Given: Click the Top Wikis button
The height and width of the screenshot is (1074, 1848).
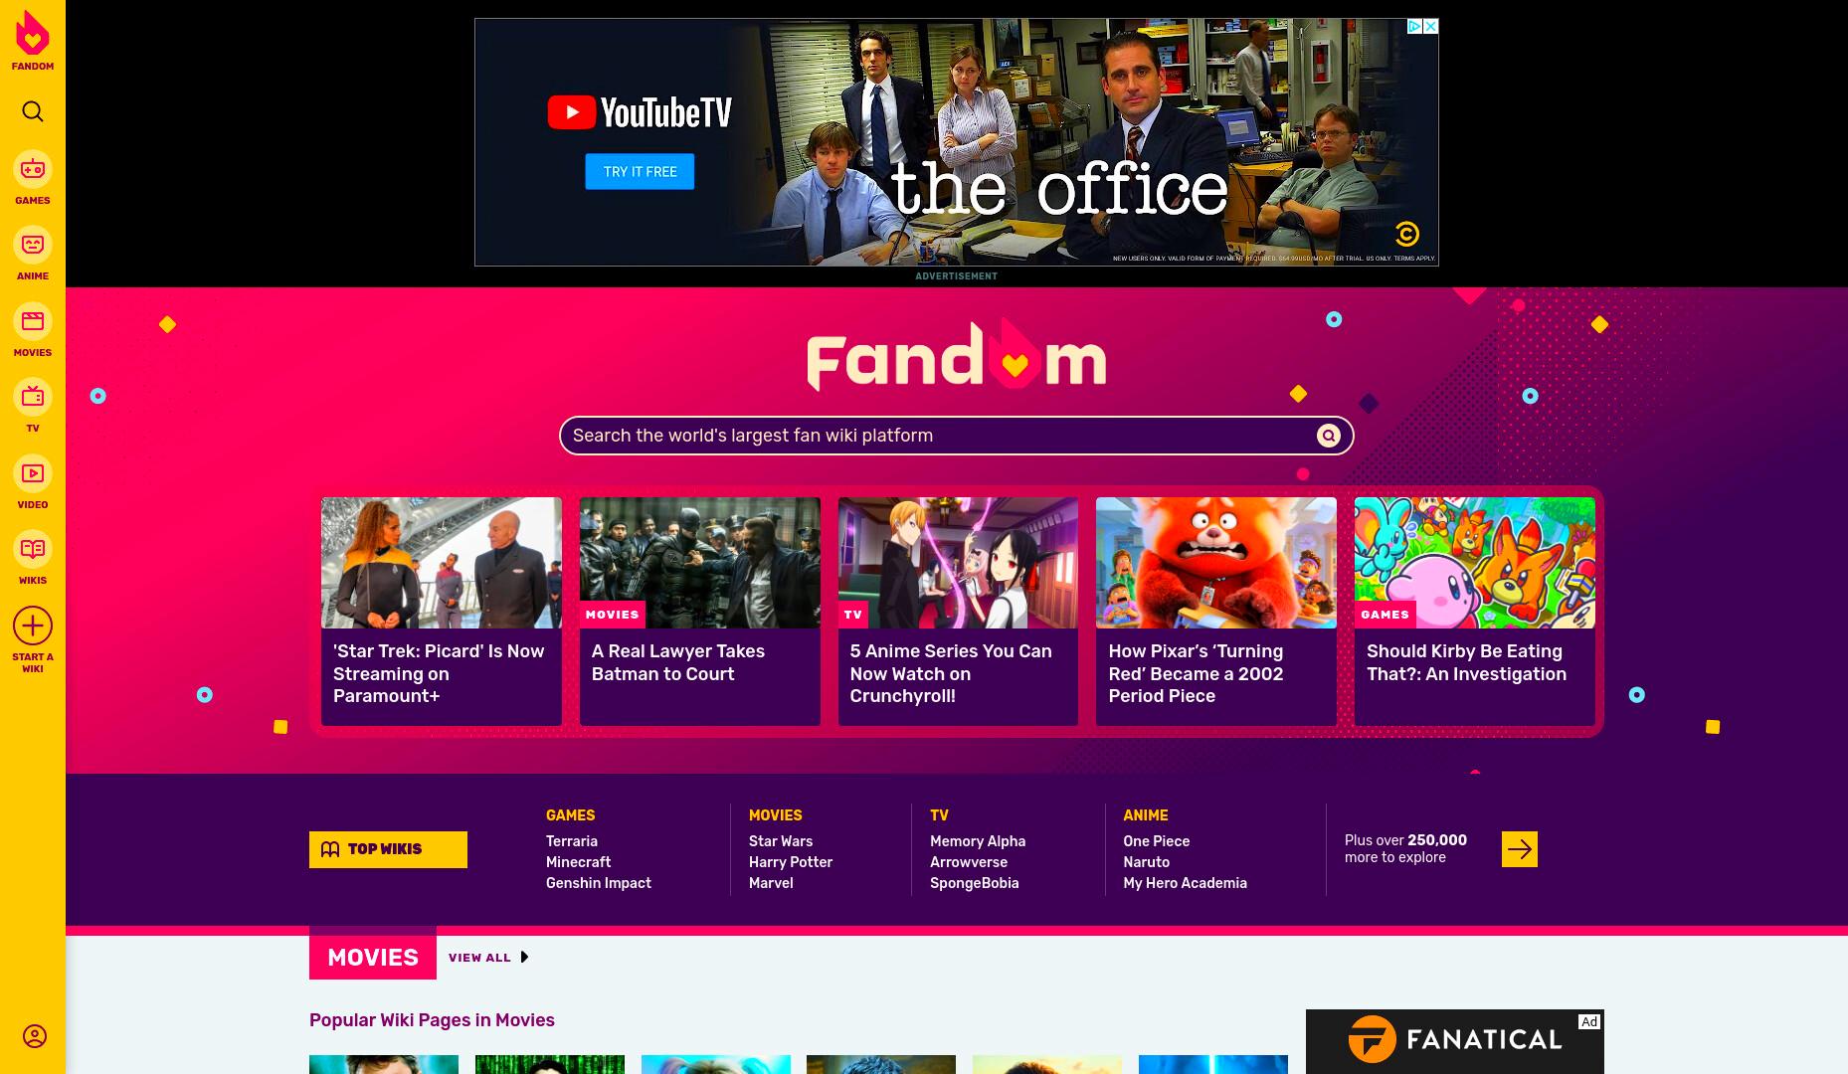Looking at the screenshot, I should click(388, 849).
